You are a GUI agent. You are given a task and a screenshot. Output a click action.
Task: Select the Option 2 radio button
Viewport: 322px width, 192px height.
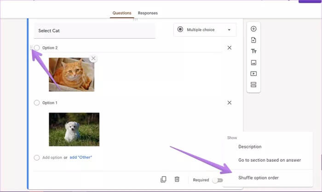tap(37, 48)
